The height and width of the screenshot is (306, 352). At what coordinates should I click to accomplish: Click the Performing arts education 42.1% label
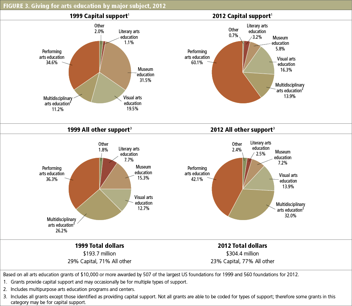click(197, 174)
